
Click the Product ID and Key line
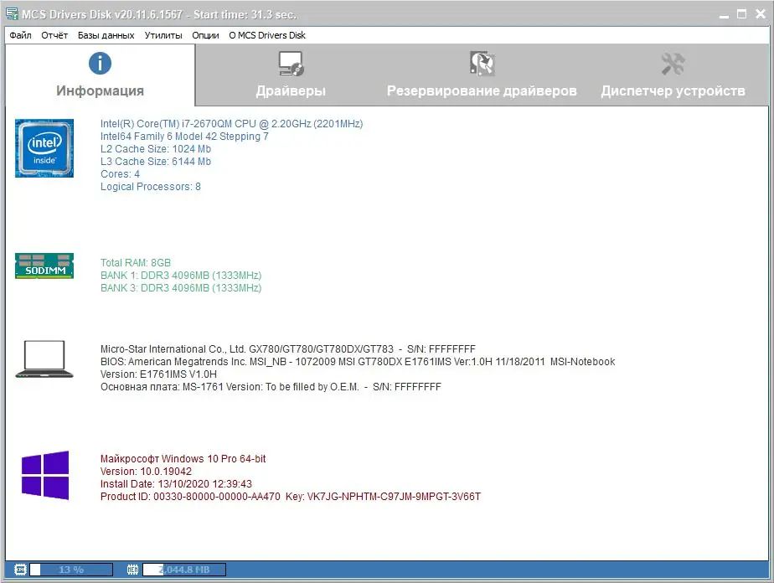(291, 497)
